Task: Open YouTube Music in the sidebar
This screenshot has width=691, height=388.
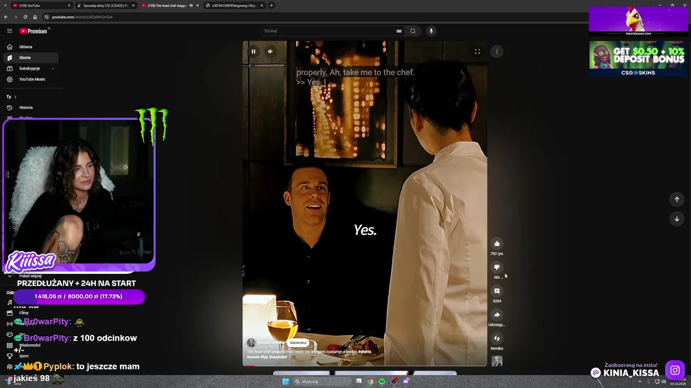Action: click(30, 79)
